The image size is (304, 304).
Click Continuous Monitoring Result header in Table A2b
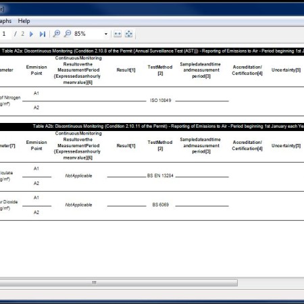78,145
